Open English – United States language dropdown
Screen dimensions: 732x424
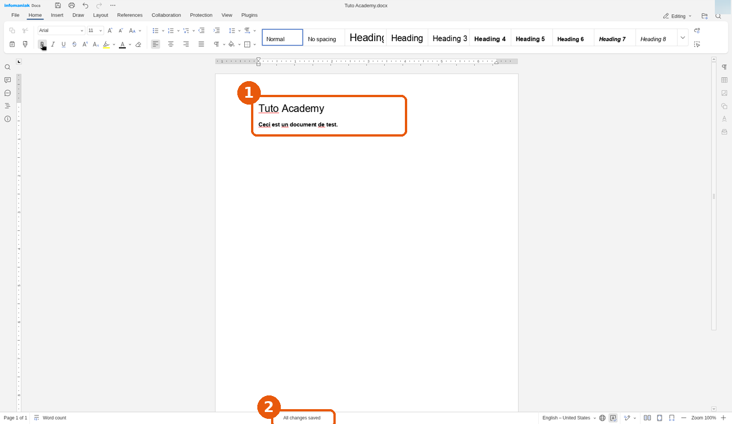click(568, 418)
